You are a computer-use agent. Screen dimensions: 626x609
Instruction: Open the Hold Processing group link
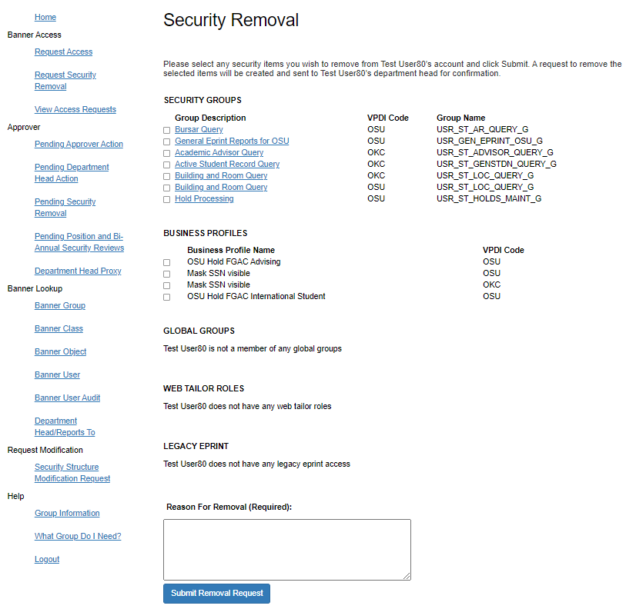coord(203,198)
